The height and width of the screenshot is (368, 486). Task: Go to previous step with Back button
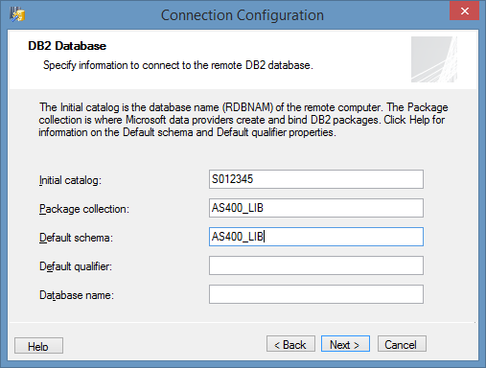[290, 344]
